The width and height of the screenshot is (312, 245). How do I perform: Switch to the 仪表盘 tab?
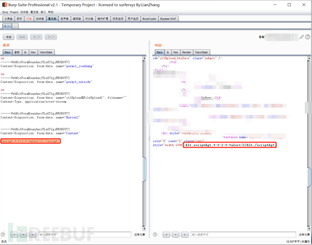click(8, 19)
